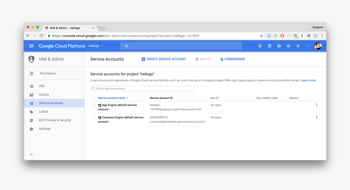Click the hellogo-147000@appspot service account ID
The image size is (350, 190).
175,107
